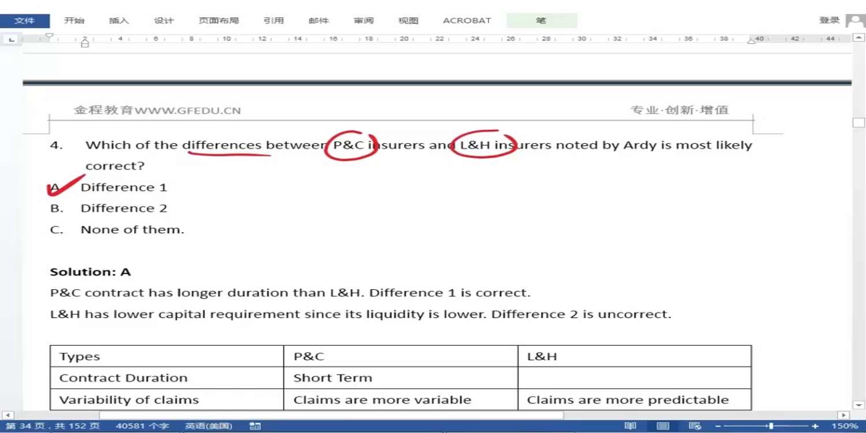Click the horizontal scrollbar right arrow
Screen dimensions: 866x433
(843, 415)
